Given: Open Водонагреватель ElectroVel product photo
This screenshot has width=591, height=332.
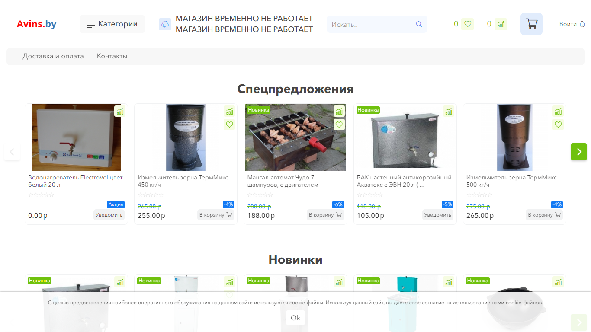Looking at the screenshot, I should 76,137.
